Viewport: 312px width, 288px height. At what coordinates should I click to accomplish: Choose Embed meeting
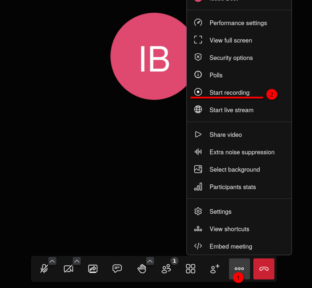point(239,246)
